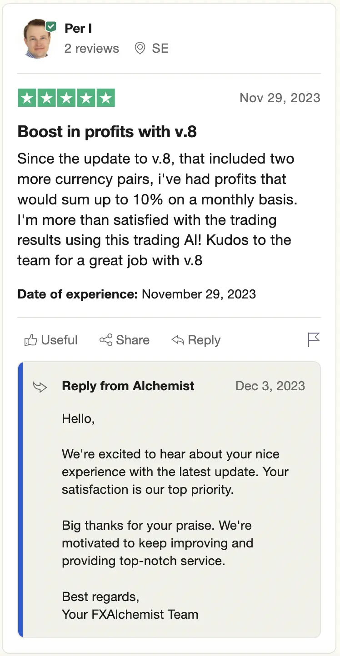Click the five-star rating graphic

click(66, 98)
